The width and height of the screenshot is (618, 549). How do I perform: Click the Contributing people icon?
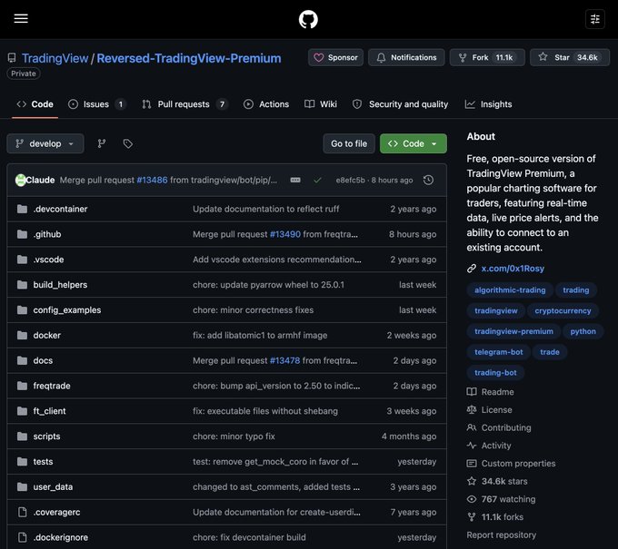pos(472,427)
